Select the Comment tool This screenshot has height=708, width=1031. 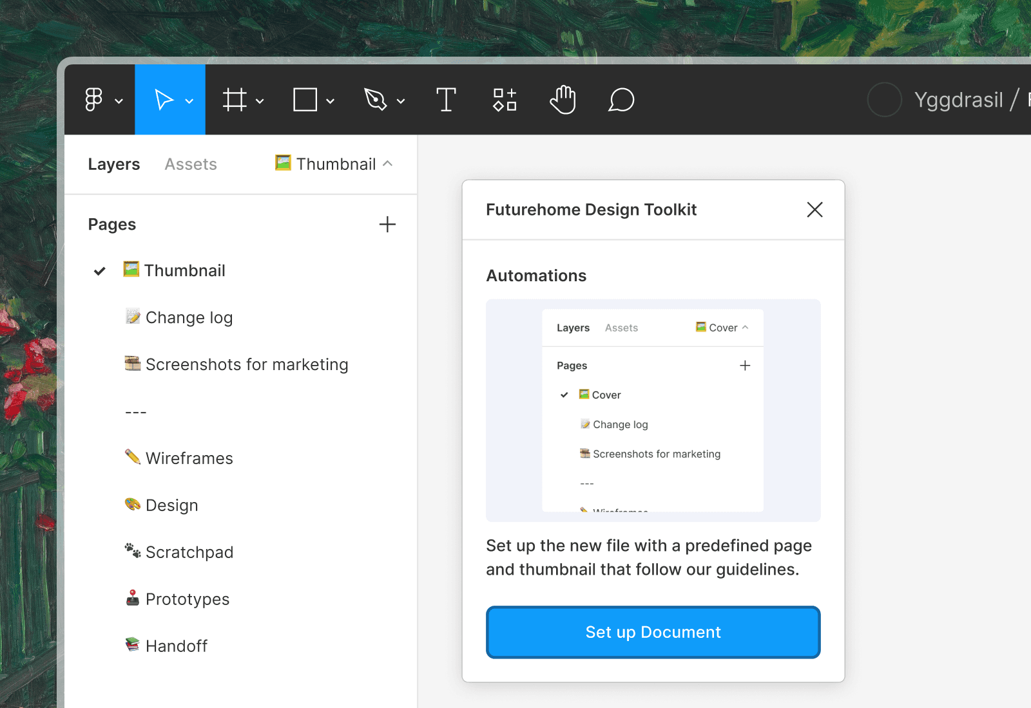[621, 100]
